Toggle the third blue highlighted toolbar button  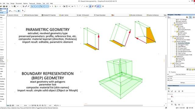[x=41, y=6]
